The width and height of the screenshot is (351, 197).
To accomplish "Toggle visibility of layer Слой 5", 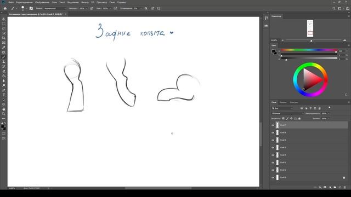I will click(x=273, y=140).
